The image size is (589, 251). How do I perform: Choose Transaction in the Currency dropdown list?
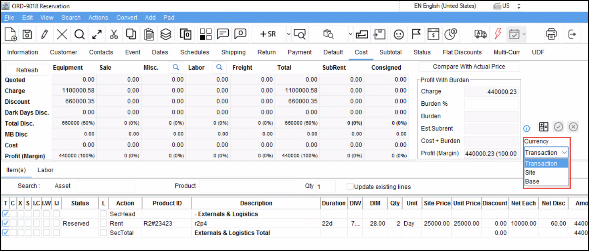pyautogui.click(x=546, y=164)
